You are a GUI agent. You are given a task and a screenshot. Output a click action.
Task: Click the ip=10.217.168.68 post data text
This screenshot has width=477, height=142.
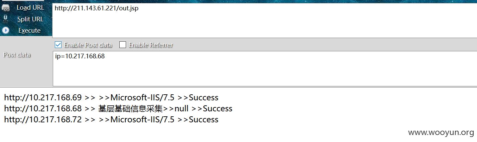(80, 56)
